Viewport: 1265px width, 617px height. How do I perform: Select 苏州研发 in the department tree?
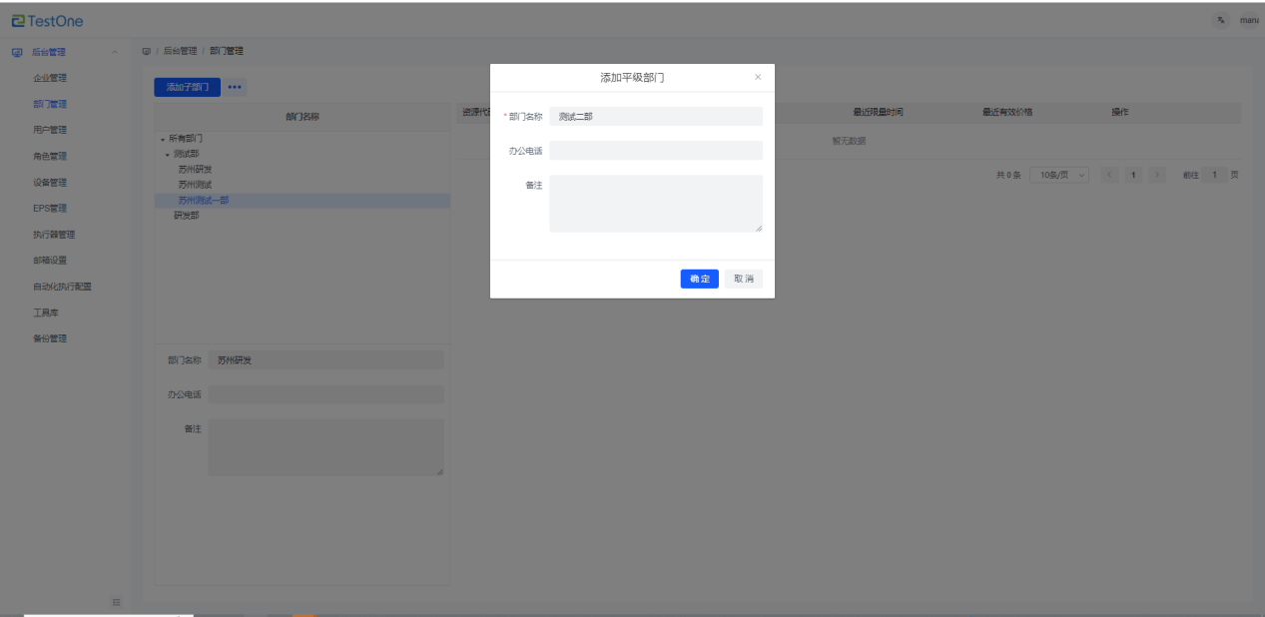click(195, 170)
